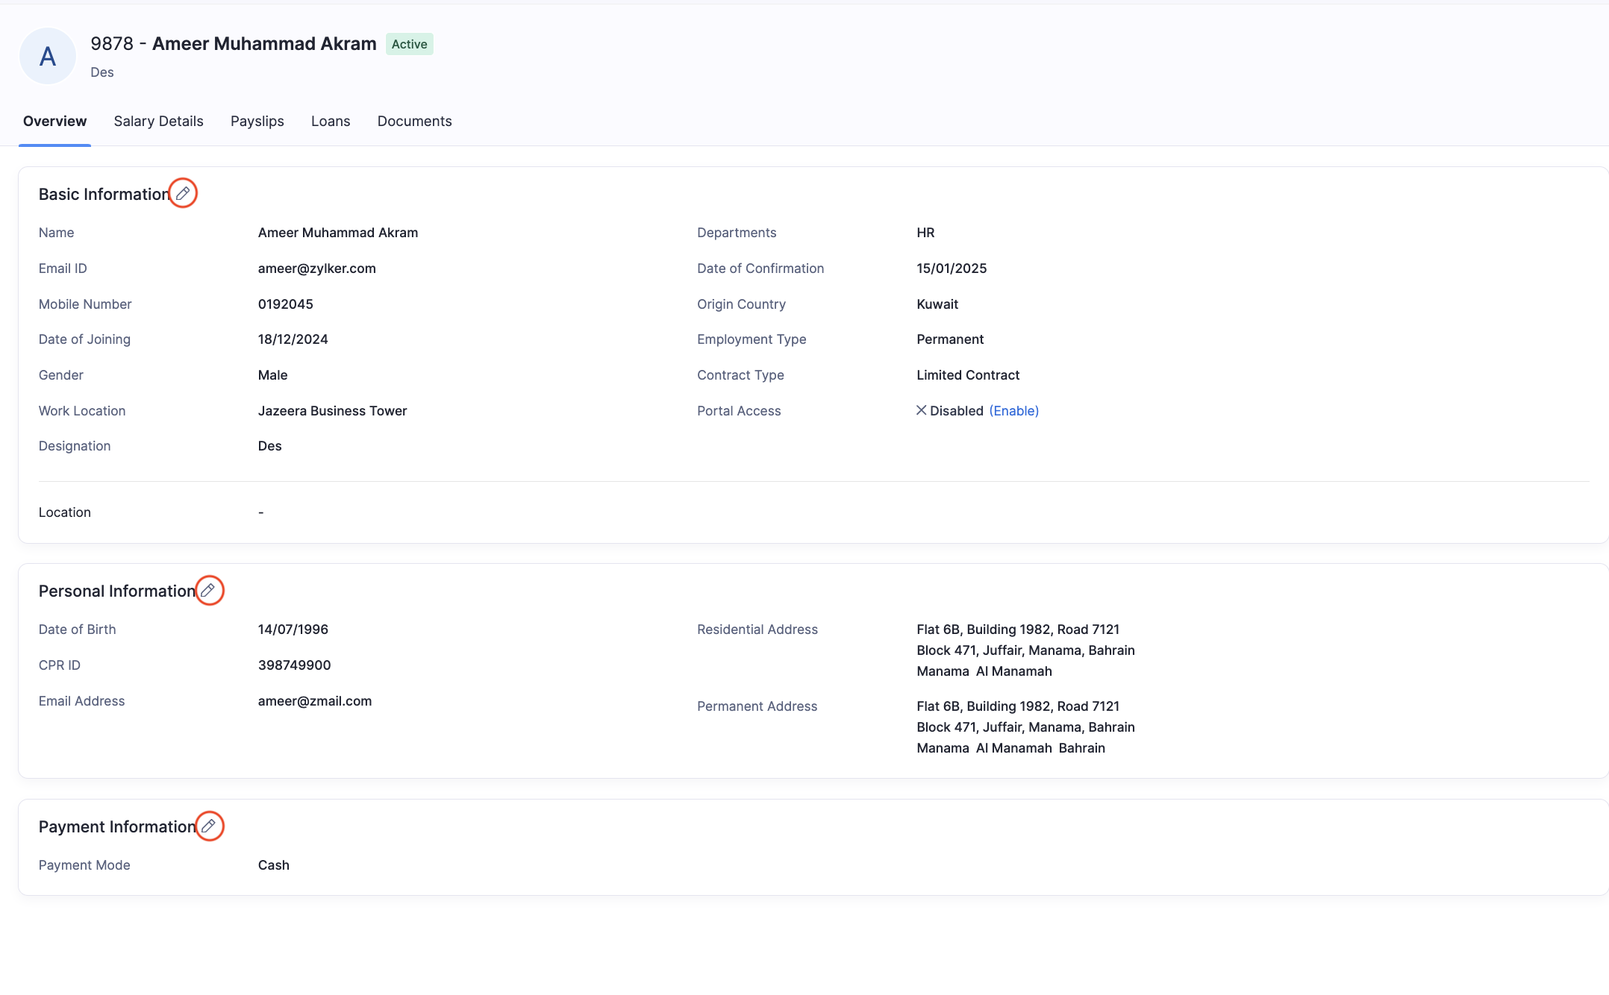Click the CPR ID value 398749900
This screenshot has width=1609, height=995.
294,665
